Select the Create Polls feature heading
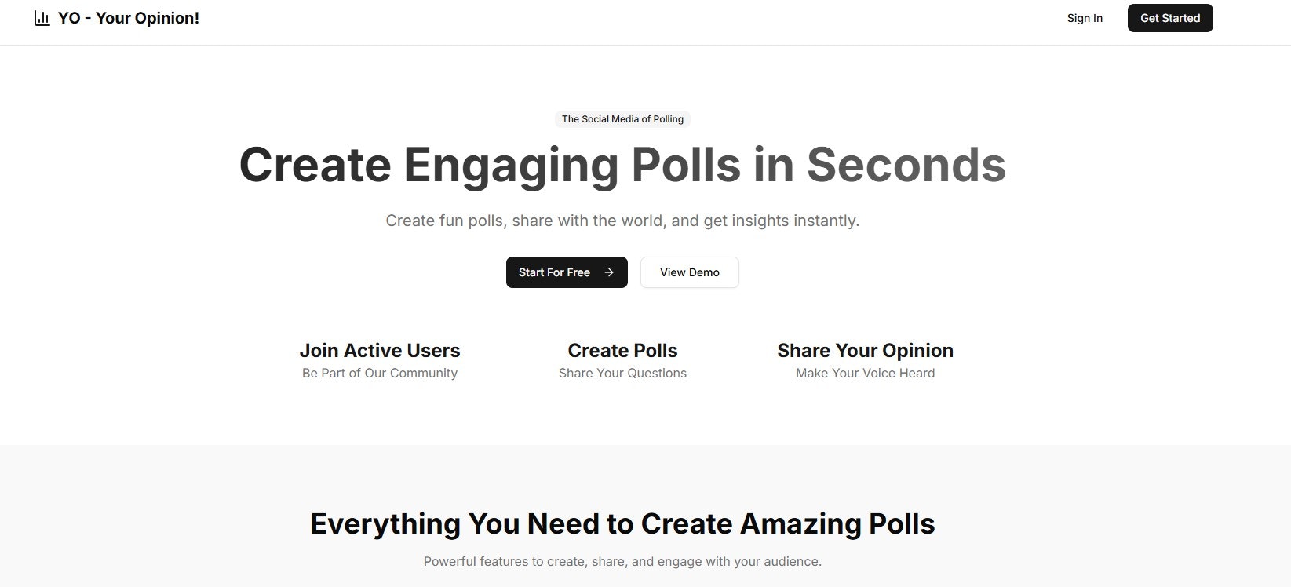1291x587 pixels. (x=622, y=350)
